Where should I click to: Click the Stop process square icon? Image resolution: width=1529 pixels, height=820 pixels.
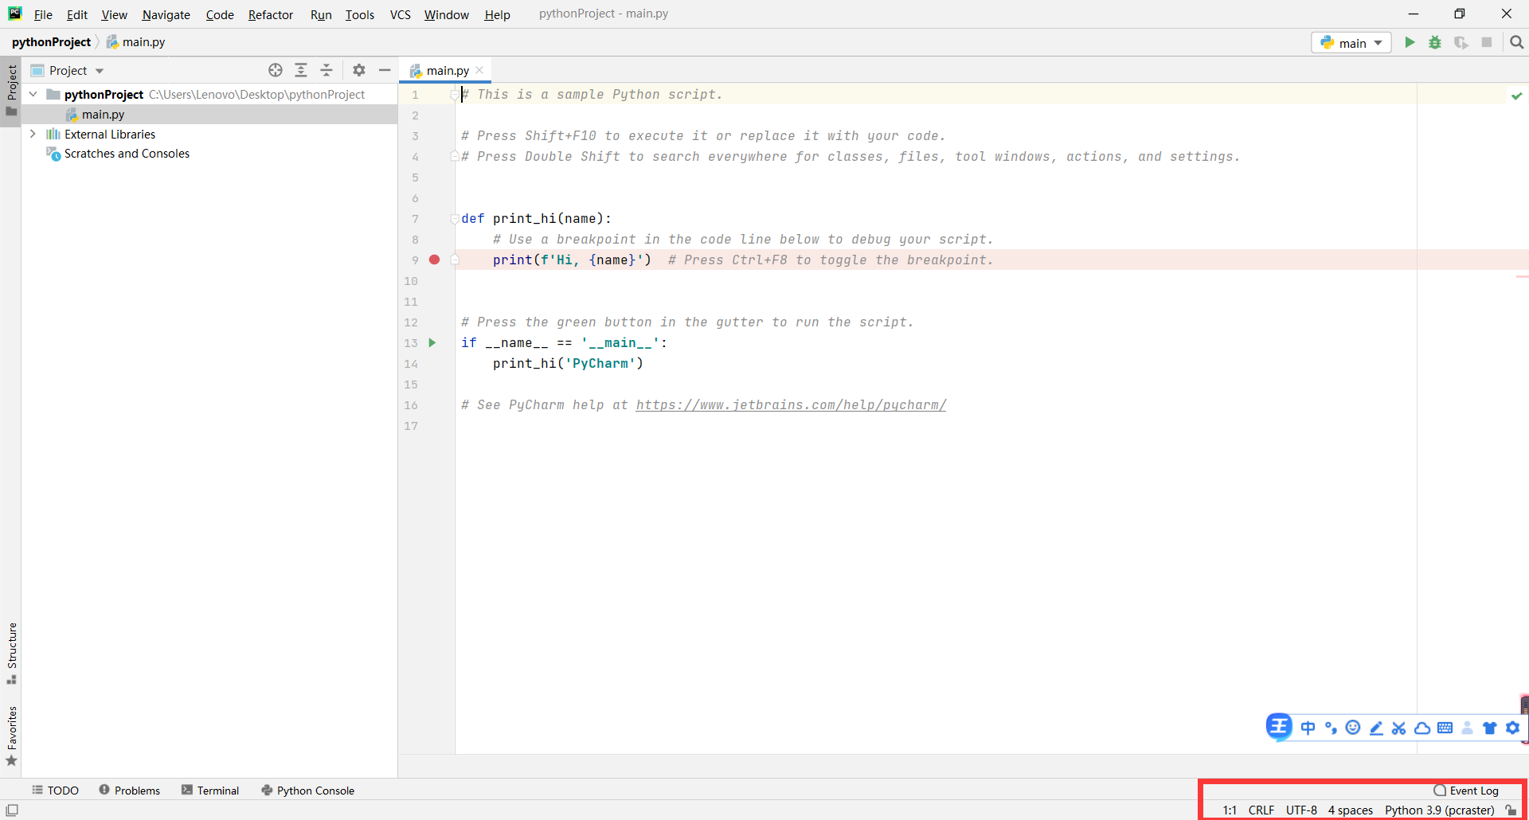[x=1487, y=42]
